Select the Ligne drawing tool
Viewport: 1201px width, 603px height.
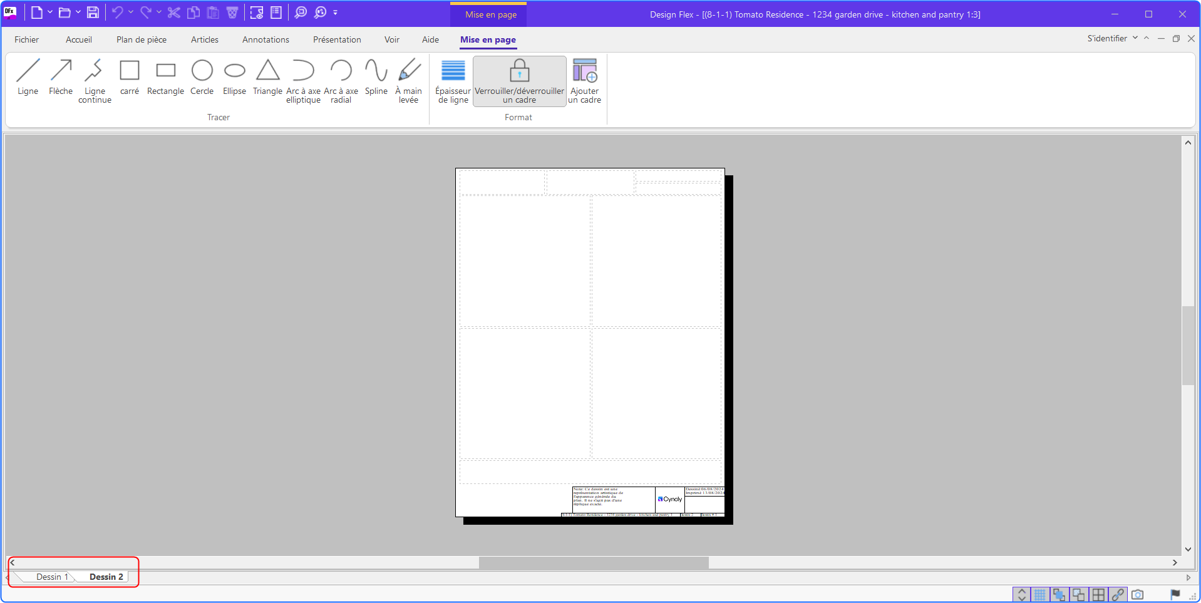pos(28,78)
